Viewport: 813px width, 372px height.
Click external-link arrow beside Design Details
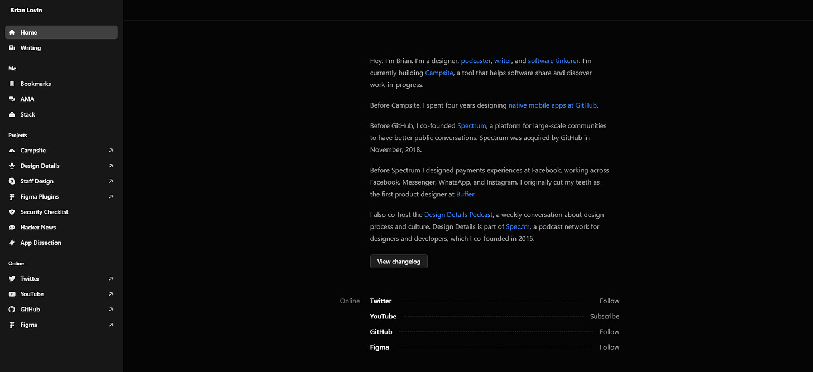coord(111,166)
